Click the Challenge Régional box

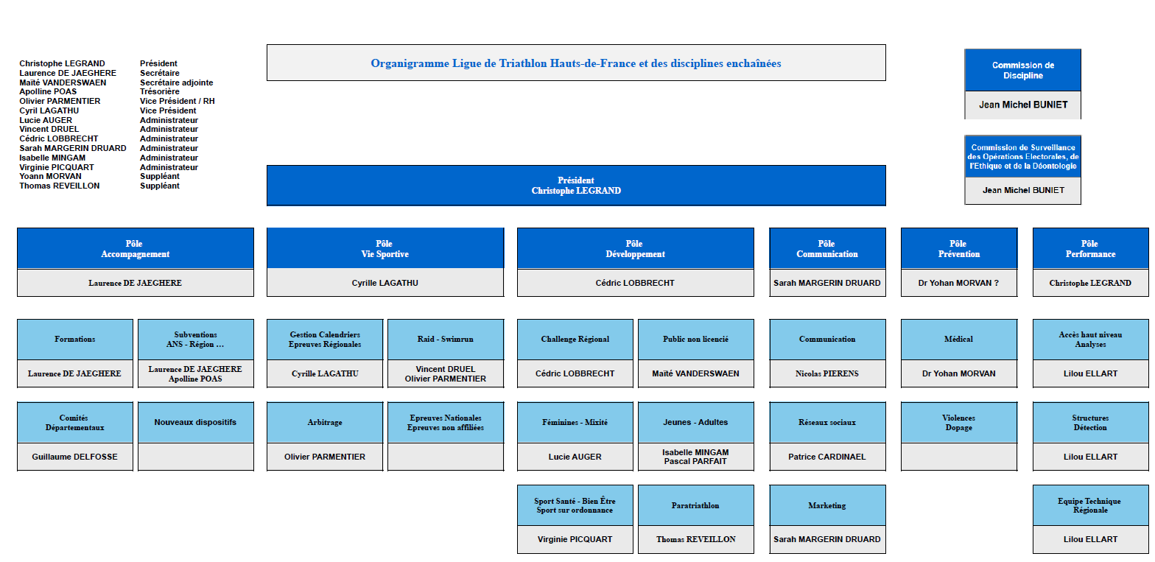coord(575,340)
